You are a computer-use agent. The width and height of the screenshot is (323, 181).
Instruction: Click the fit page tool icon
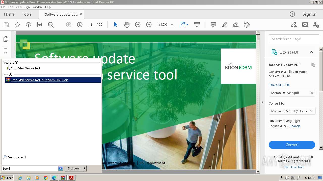tap(183, 25)
